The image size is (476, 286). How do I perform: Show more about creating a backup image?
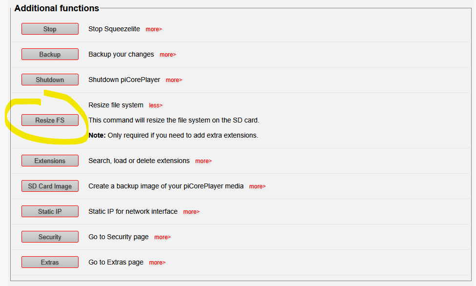click(x=257, y=186)
